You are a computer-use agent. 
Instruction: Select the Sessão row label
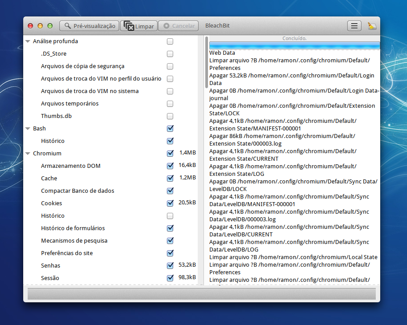click(50, 278)
